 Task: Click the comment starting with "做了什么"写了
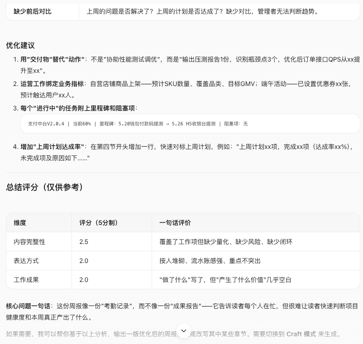click(x=225, y=280)
